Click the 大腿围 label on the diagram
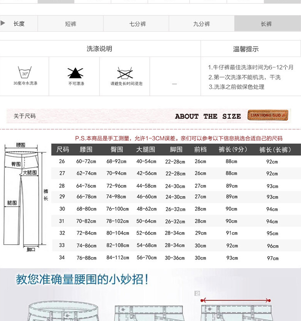Viewport: 301px width, 321px height. pos(30,173)
